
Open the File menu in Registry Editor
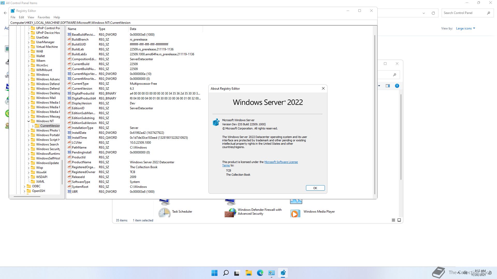(x=13, y=17)
